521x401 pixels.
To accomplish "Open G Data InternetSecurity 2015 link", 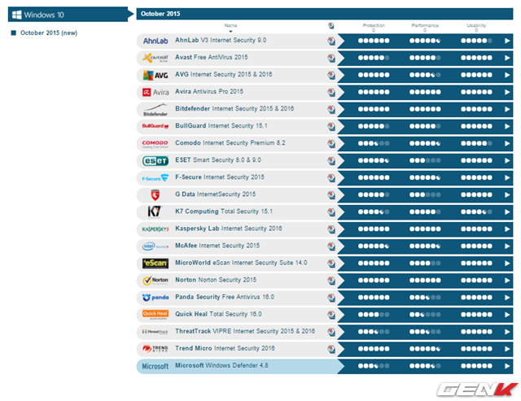I will (215, 194).
